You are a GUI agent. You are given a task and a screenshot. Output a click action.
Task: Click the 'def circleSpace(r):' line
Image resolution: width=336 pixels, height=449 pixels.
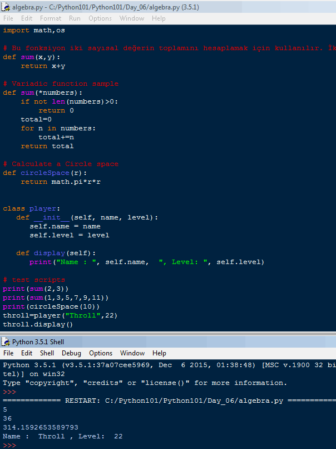pos(45,173)
